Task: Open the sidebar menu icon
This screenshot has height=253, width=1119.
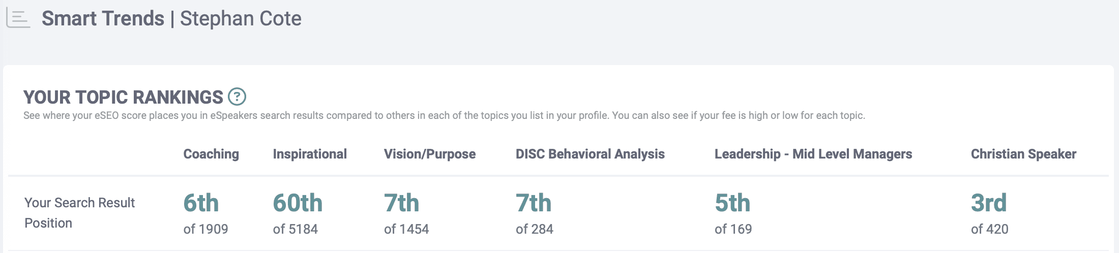Action: point(18,18)
